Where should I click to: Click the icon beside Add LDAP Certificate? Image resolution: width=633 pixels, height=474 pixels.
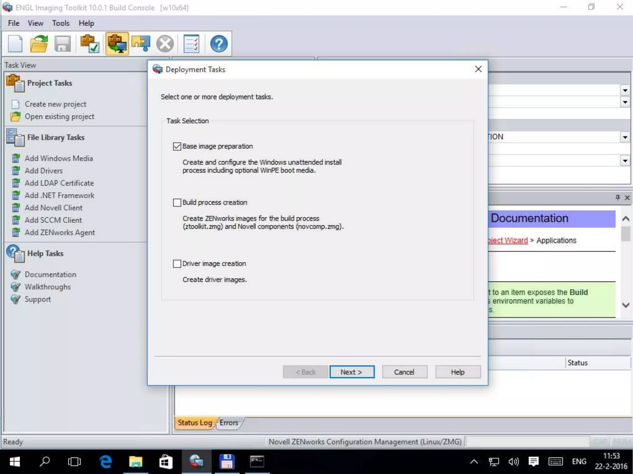pyautogui.click(x=16, y=183)
